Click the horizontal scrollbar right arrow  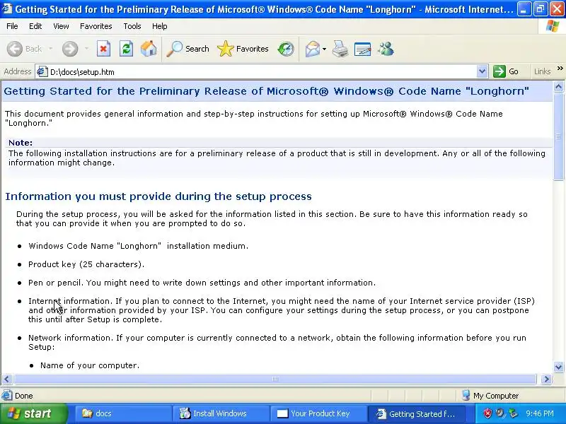[546, 379]
